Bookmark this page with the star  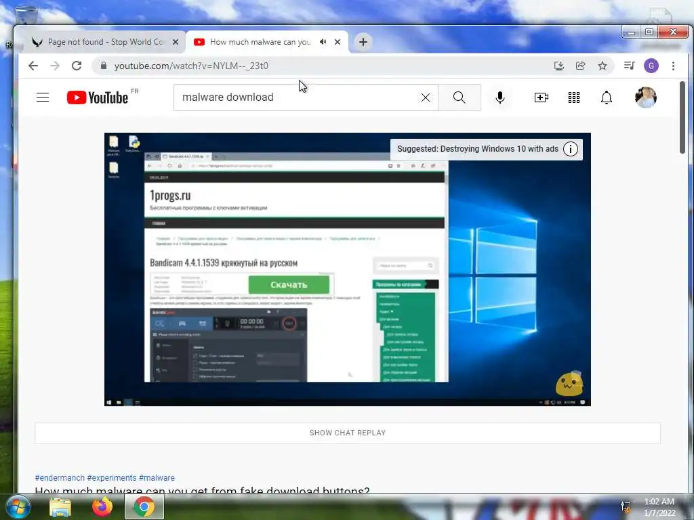(x=603, y=66)
